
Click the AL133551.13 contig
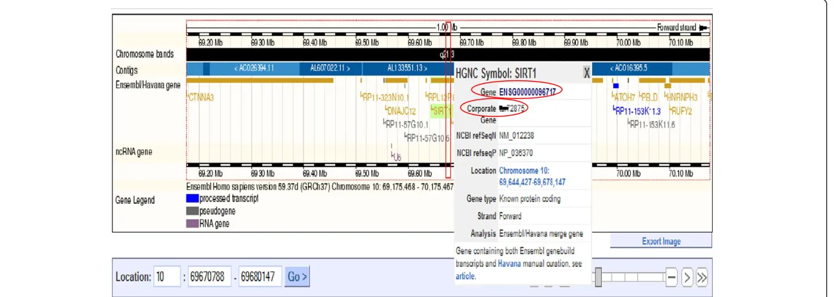408,69
